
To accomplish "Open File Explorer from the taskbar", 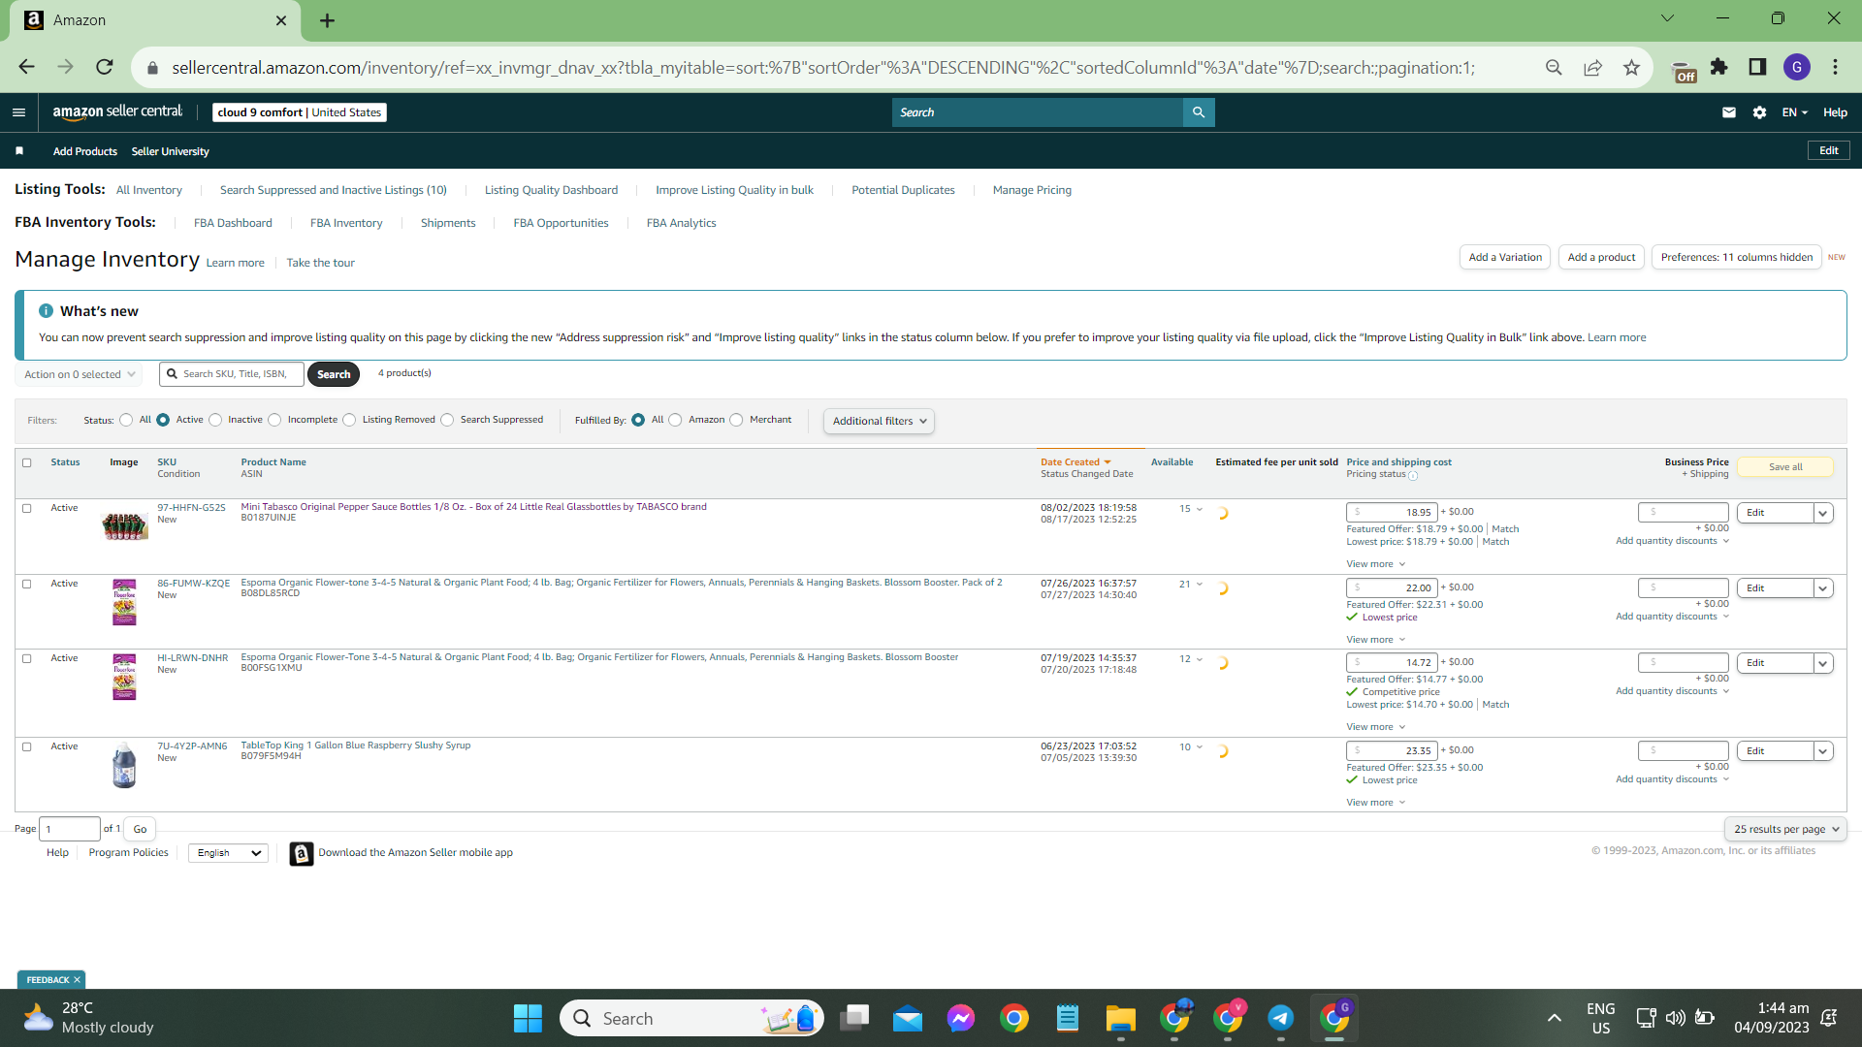I will point(1121,1018).
